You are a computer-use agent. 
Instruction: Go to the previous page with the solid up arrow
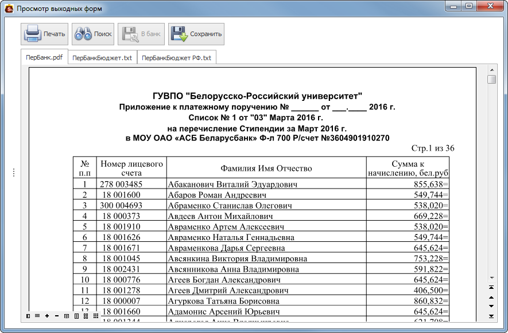click(491, 297)
